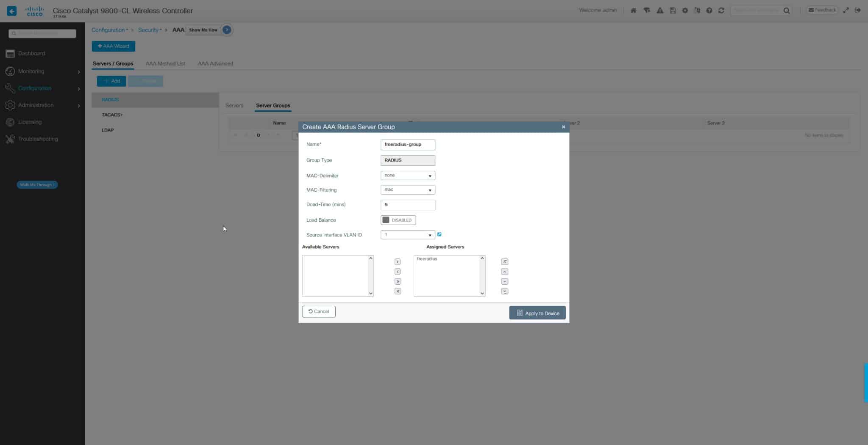
Task: Move assigned server down one position
Action: [x=504, y=281]
